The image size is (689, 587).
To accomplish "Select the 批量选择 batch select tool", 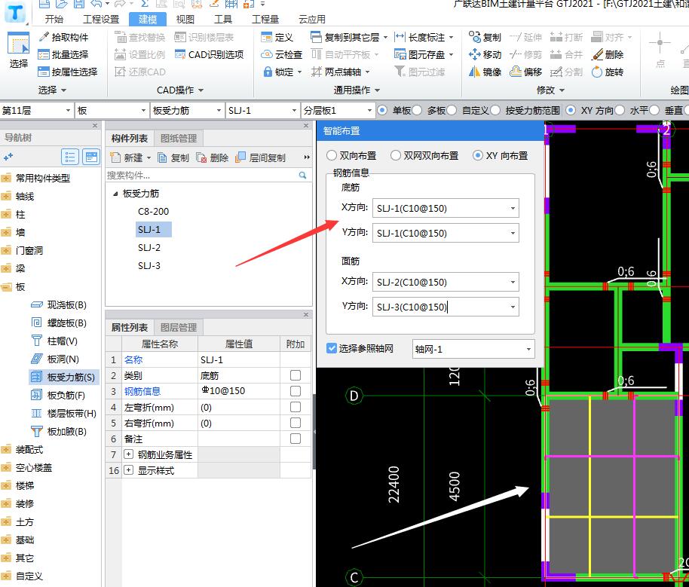I will pyautogui.click(x=63, y=54).
